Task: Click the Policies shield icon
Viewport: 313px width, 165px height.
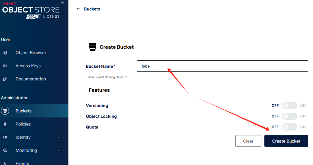Action: pyautogui.click(x=5, y=124)
